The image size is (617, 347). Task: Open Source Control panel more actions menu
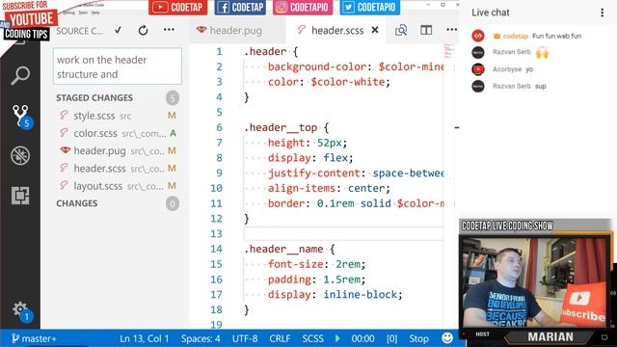(170, 30)
